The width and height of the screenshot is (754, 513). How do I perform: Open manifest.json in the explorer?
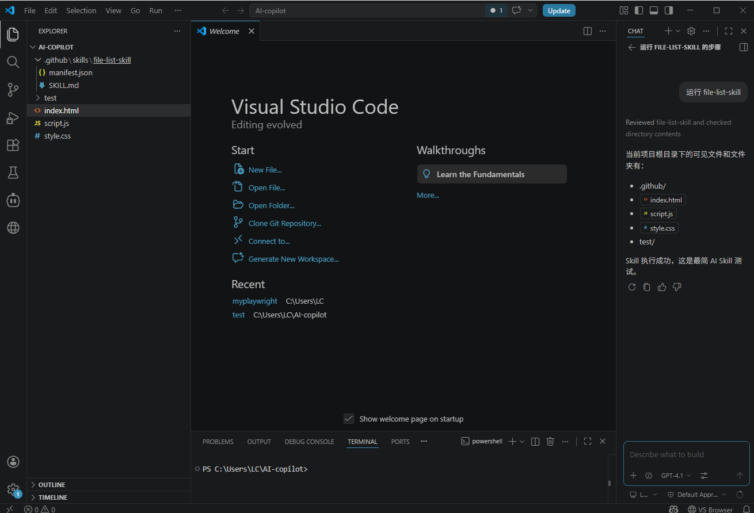(x=70, y=72)
